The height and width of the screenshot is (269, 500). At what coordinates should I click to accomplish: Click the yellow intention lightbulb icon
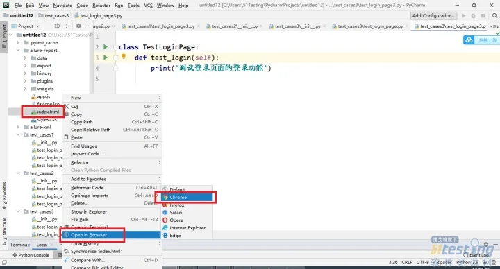coord(124,57)
